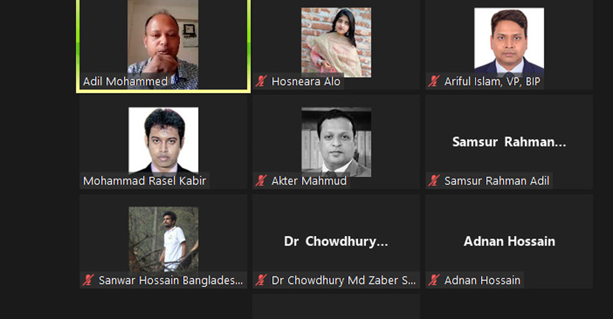Select Adil Mohammed's active speaker video
The image size is (613, 319).
pos(163,44)
